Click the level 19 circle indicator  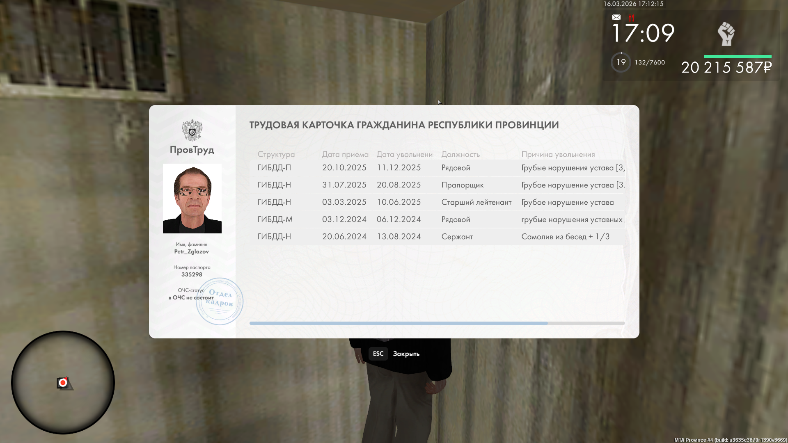coord(621,62)
